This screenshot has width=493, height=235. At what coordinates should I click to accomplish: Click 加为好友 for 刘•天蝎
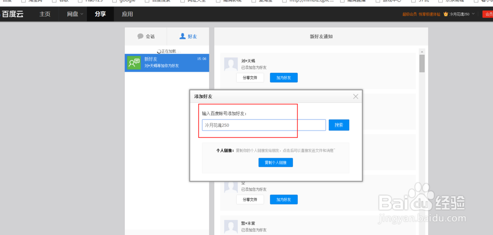(283, 78)
